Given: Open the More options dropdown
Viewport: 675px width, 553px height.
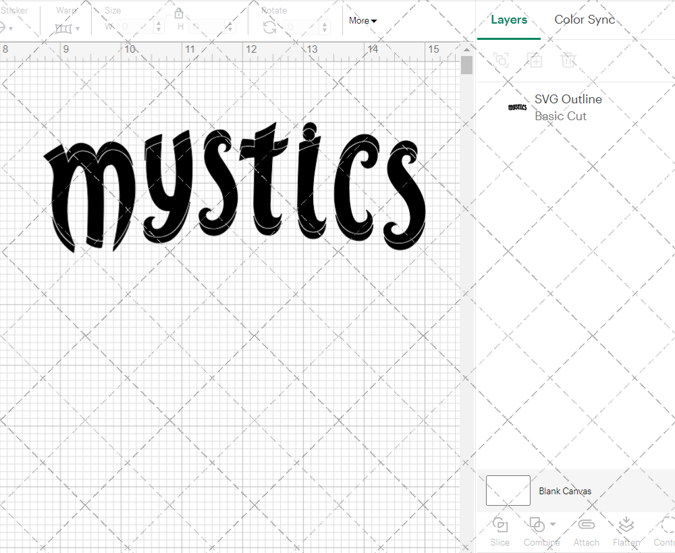Looking at the screenshot, I should pos(362,21).
